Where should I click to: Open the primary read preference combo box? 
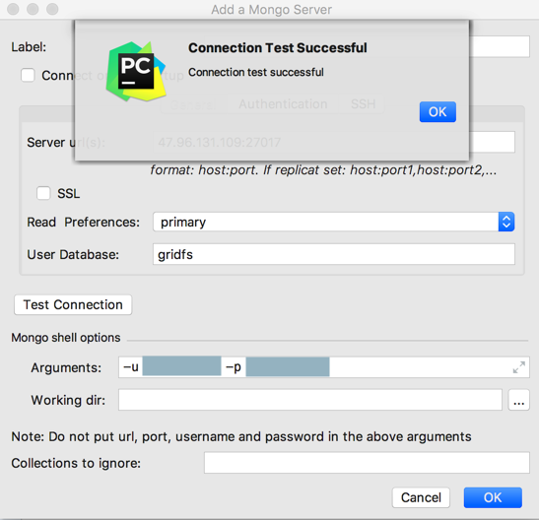[x=333, y=222]
